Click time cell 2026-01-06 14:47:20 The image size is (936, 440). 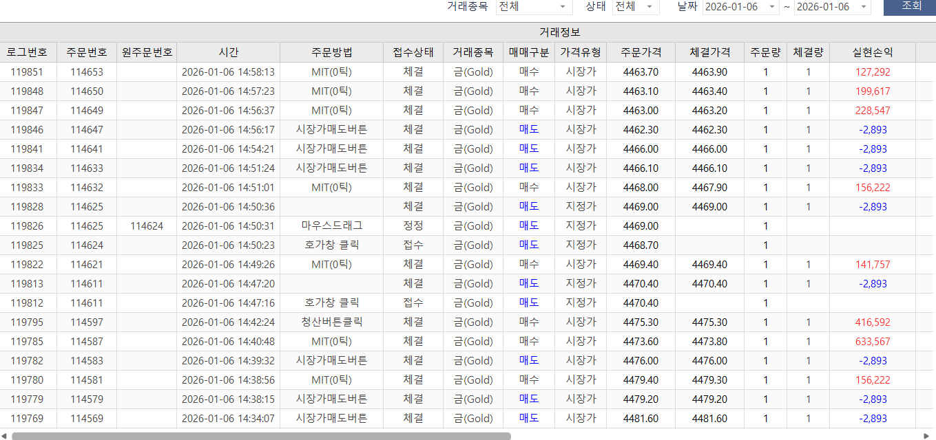[228, 284]
